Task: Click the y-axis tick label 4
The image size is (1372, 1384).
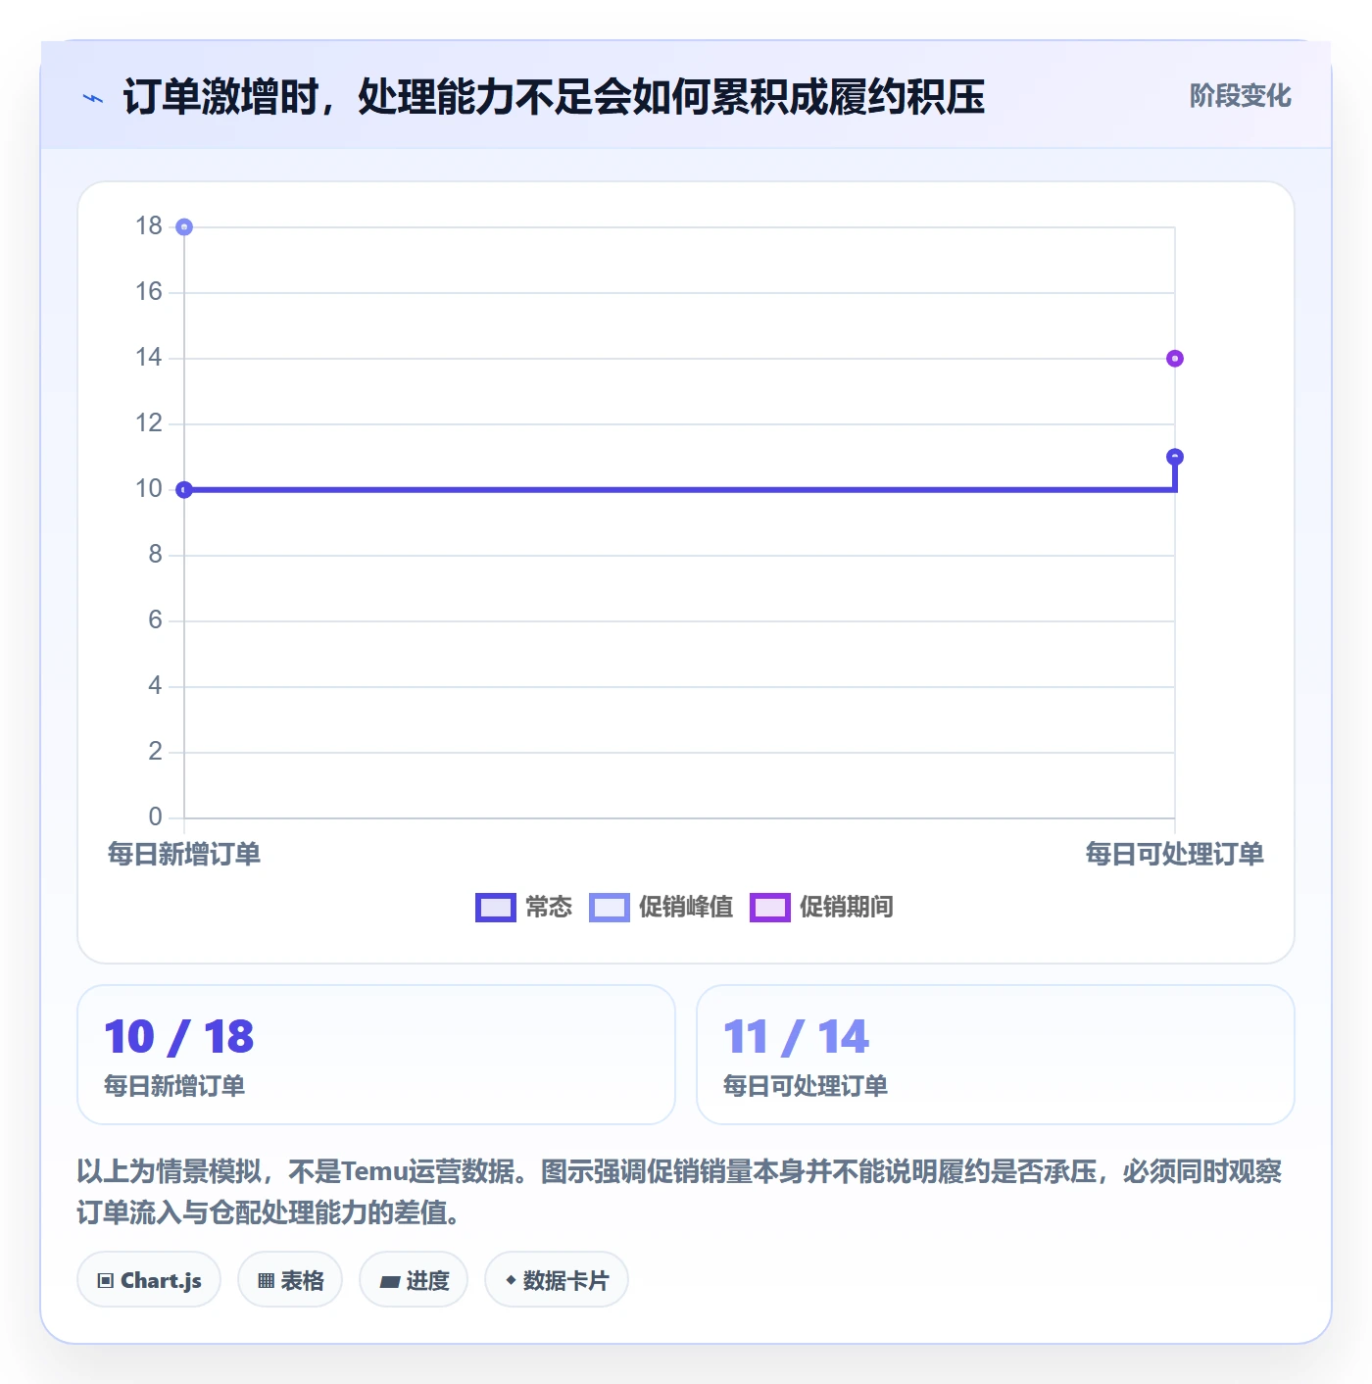Action: tap(155, 685)
